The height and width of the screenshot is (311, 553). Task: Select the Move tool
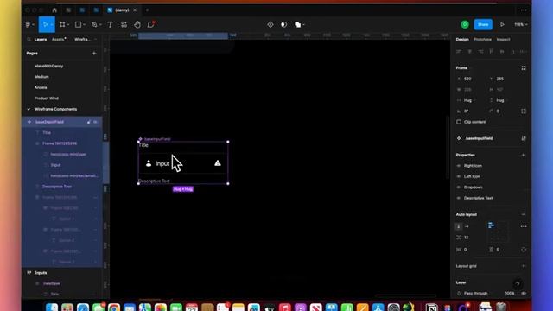(x=45, y=24)
